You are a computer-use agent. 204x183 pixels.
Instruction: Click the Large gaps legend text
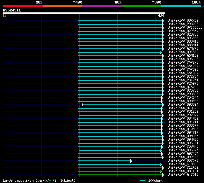click(x=39, y=180)
